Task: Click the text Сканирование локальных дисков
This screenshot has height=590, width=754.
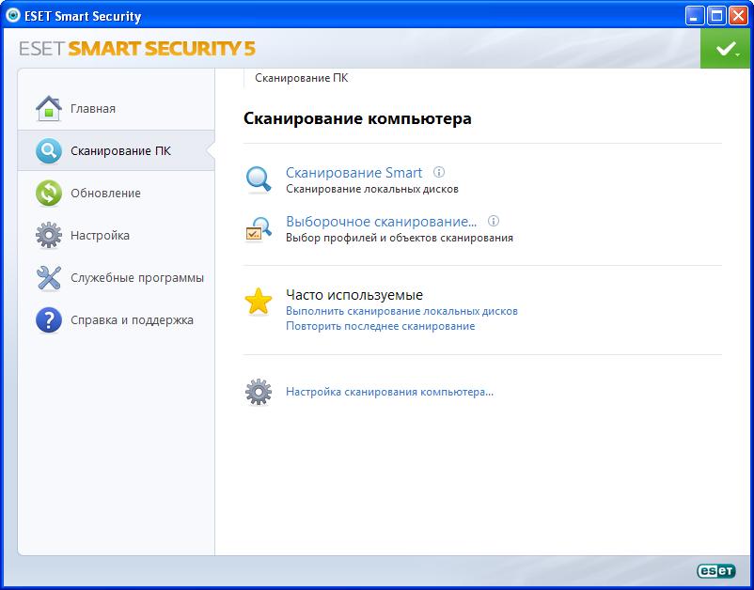Action: [372, 189]
